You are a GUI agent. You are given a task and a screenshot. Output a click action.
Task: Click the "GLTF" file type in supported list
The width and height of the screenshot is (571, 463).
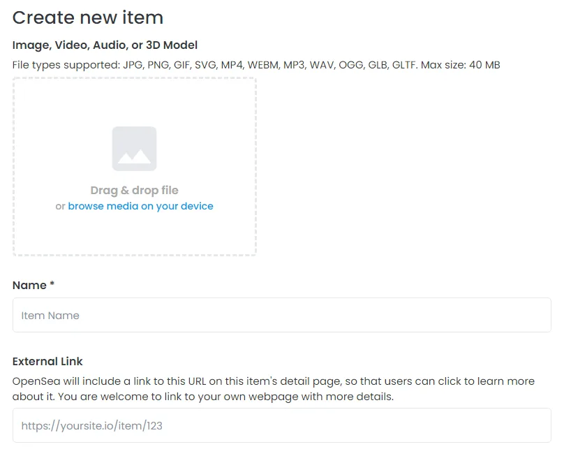[x=403, y=65]
